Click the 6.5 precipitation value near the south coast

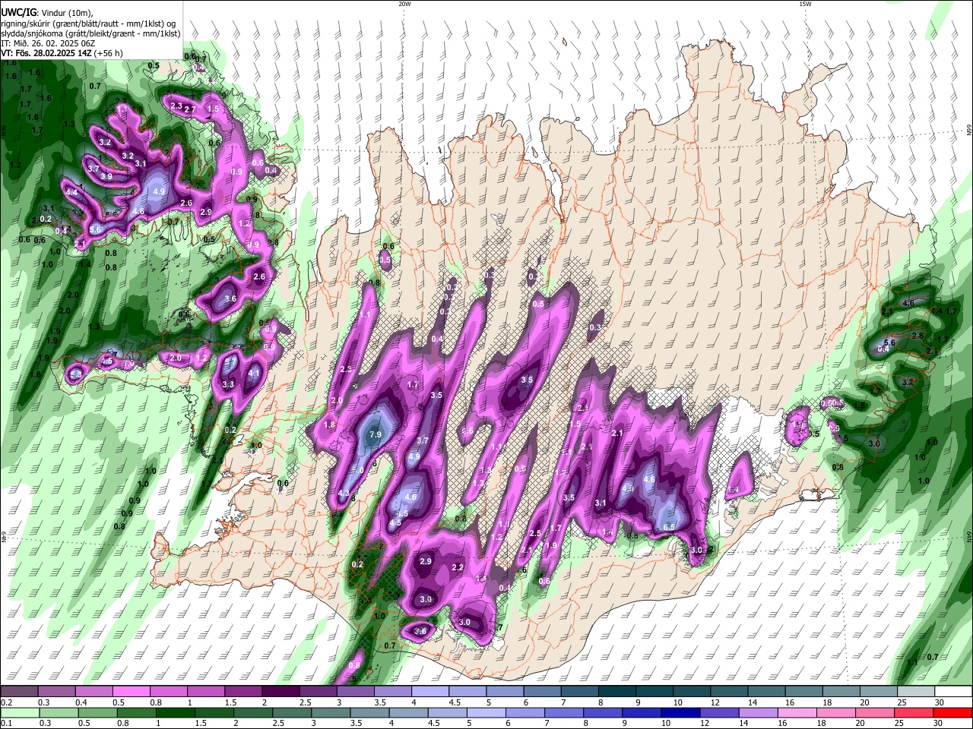point(669,527)
